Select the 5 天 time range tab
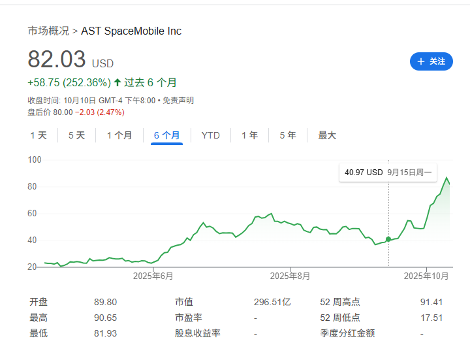 click(76, 135)
